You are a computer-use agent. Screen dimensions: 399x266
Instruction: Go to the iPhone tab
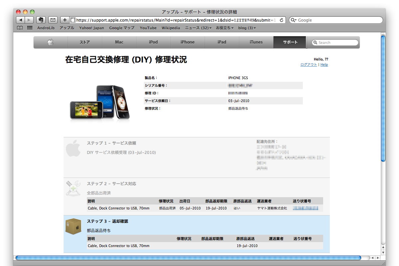point(188,42)
